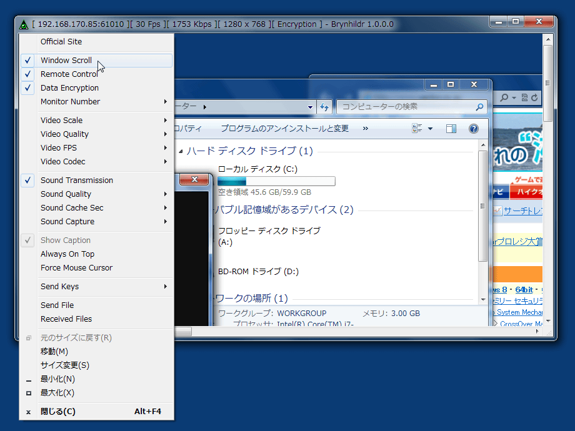
Task: Click into the コンピューターの検索 search field
Action: [405, 107]
